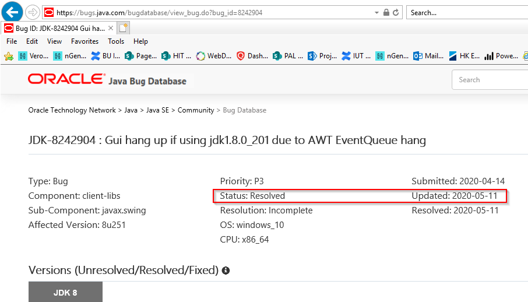Image resolution: width=528 pixels, height=302 pixels.
Task: Open the Tools menu
Action: coord(116,41)
